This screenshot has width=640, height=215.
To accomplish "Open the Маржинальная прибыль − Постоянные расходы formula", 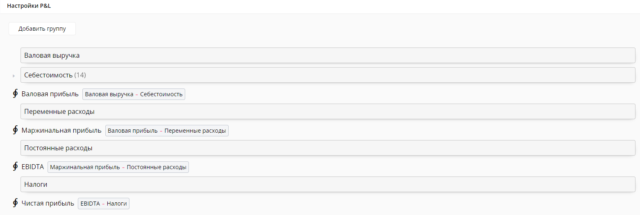I will click(x=118, y=167).
